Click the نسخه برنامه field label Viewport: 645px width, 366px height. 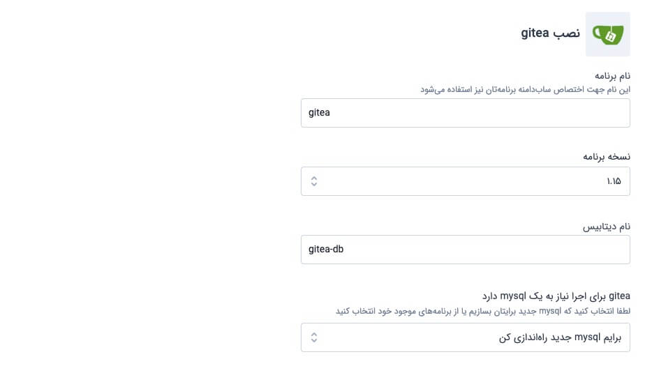tap(607, 157)
